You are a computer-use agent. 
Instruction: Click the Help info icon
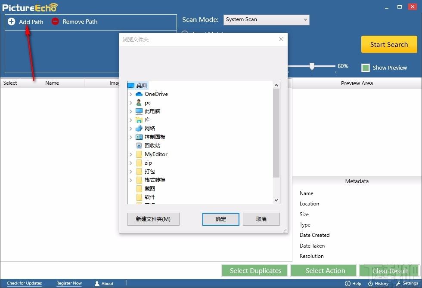tap(348, 283)
